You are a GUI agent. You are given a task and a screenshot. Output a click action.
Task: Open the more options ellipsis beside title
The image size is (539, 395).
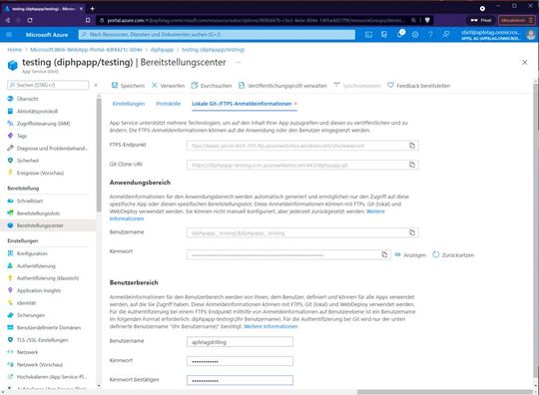point(238,62)
